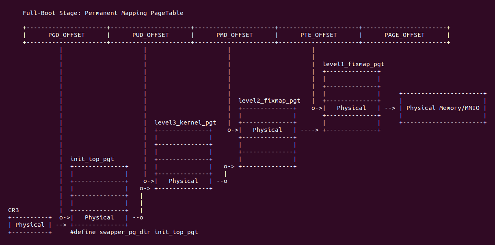Click the PTE_OFFSET header cell
Viewport: 495px width, 245px height.
pyautogui.click(x=318, y=35)
